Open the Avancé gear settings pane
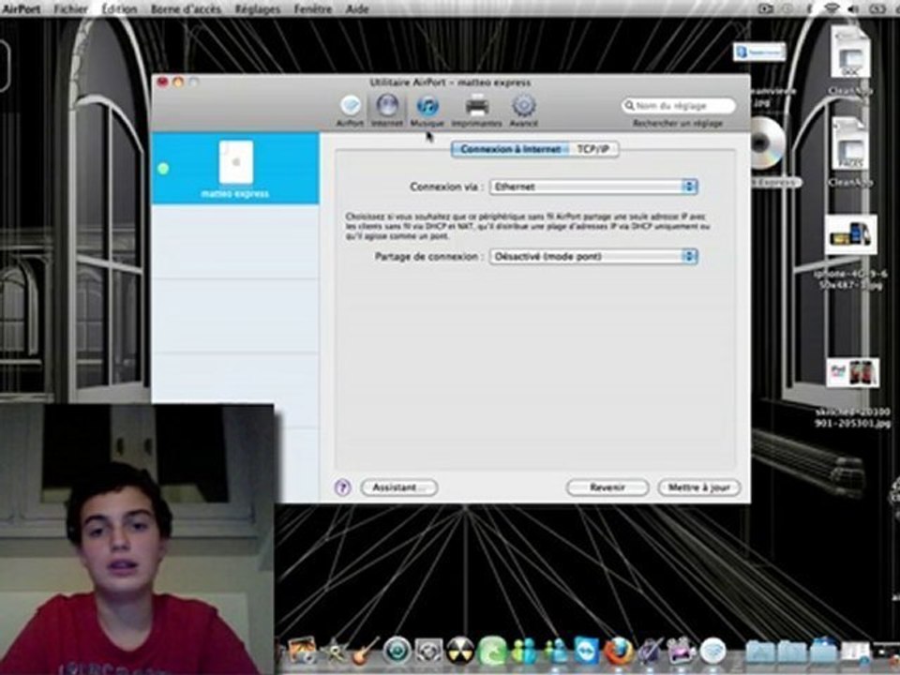 [523, 111]
